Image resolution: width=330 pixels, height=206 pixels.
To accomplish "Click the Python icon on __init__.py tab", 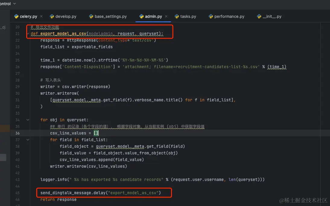I will click(x=259, y=16).
